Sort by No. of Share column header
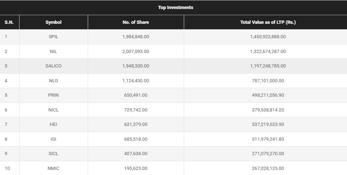This screenshot has height=175, width=347. (x=136, y=22)
